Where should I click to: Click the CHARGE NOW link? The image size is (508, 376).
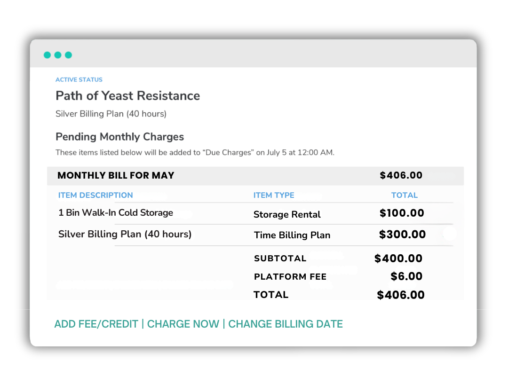(x=183, y=324)
